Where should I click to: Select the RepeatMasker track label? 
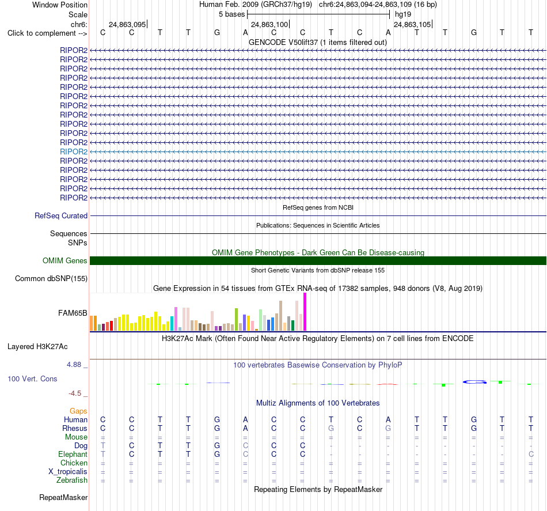click(63, 497)
